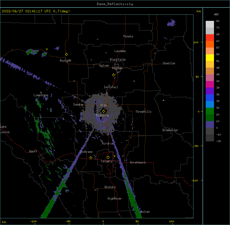Select the slate violet 0-10 dBZ swatch
The height and width of the screenshot is (225, 230).
210,125
